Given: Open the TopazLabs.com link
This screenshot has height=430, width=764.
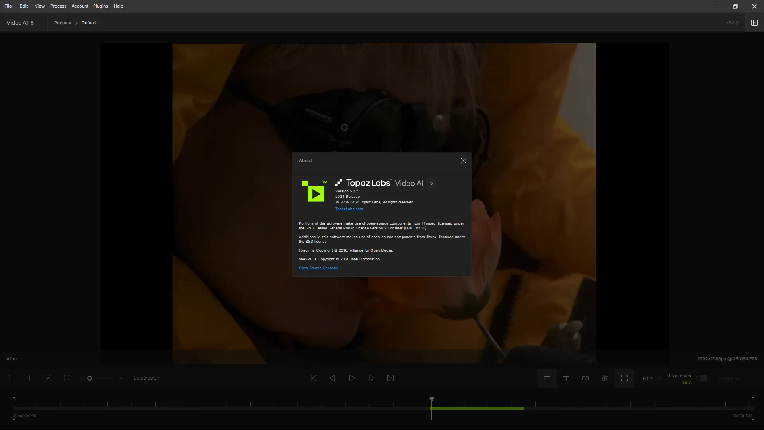Looking at the screenshot, I should [x=349, y=209].
